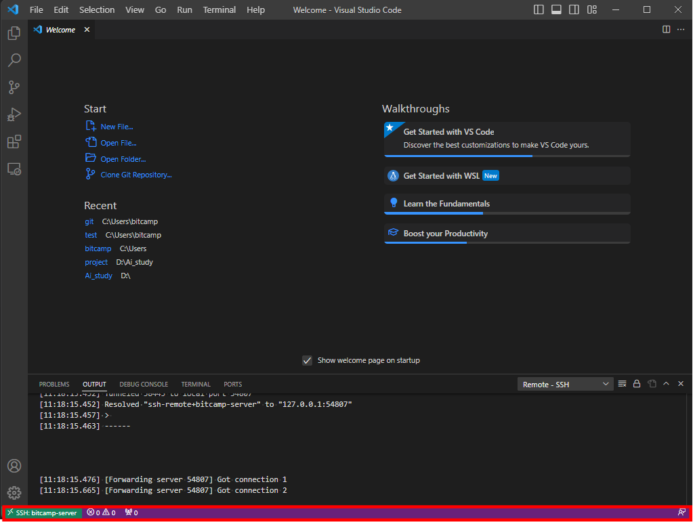Select the Welcome editor tab
This screenshot has width=693, height=522.
[60, 30]
